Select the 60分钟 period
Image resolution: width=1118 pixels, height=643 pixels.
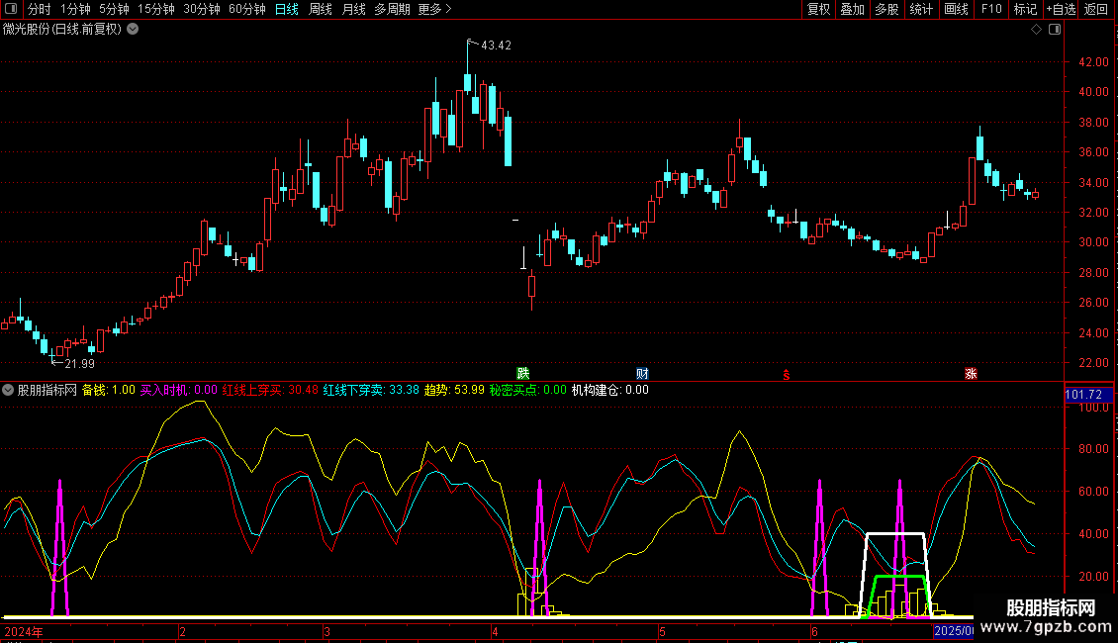(246, 9)
